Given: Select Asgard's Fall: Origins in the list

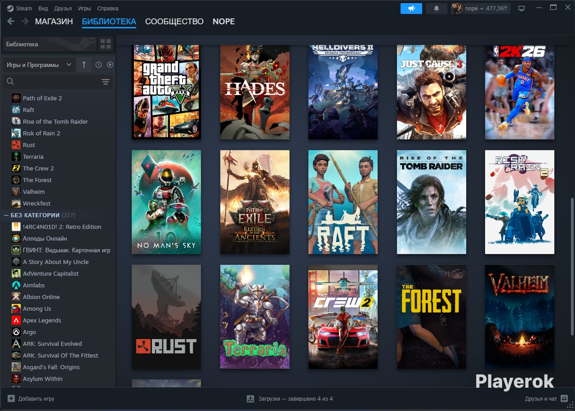Looking at the screenshot, I should click(x=58, y=367).
